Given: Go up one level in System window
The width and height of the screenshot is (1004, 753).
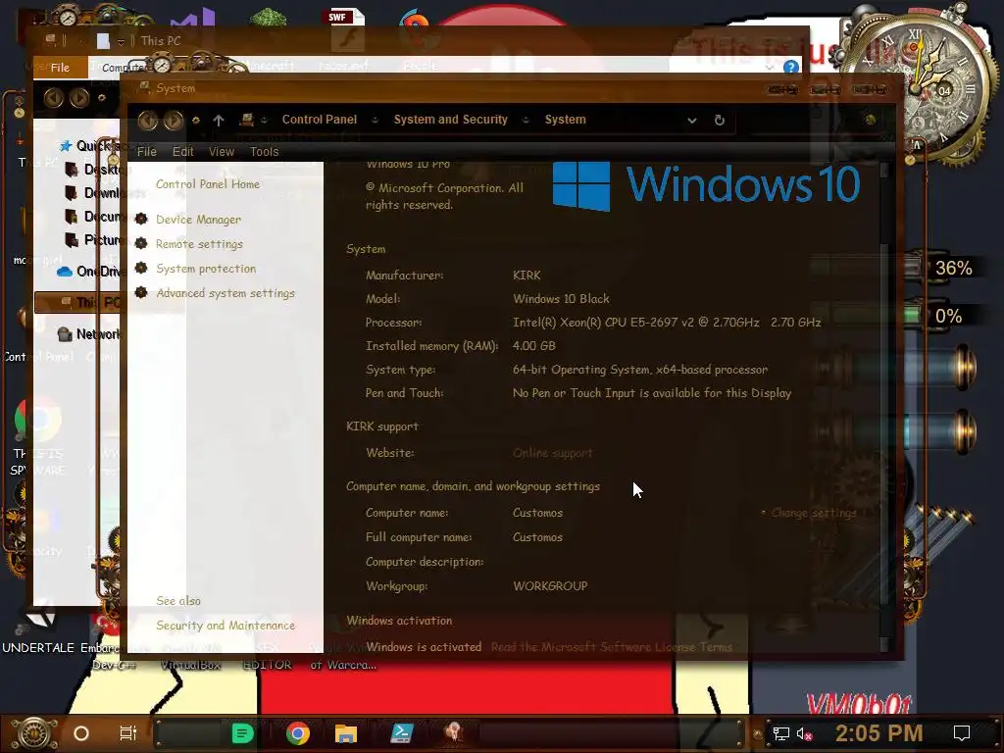Looking at the screenshot, I should click(x=219, y=121).
